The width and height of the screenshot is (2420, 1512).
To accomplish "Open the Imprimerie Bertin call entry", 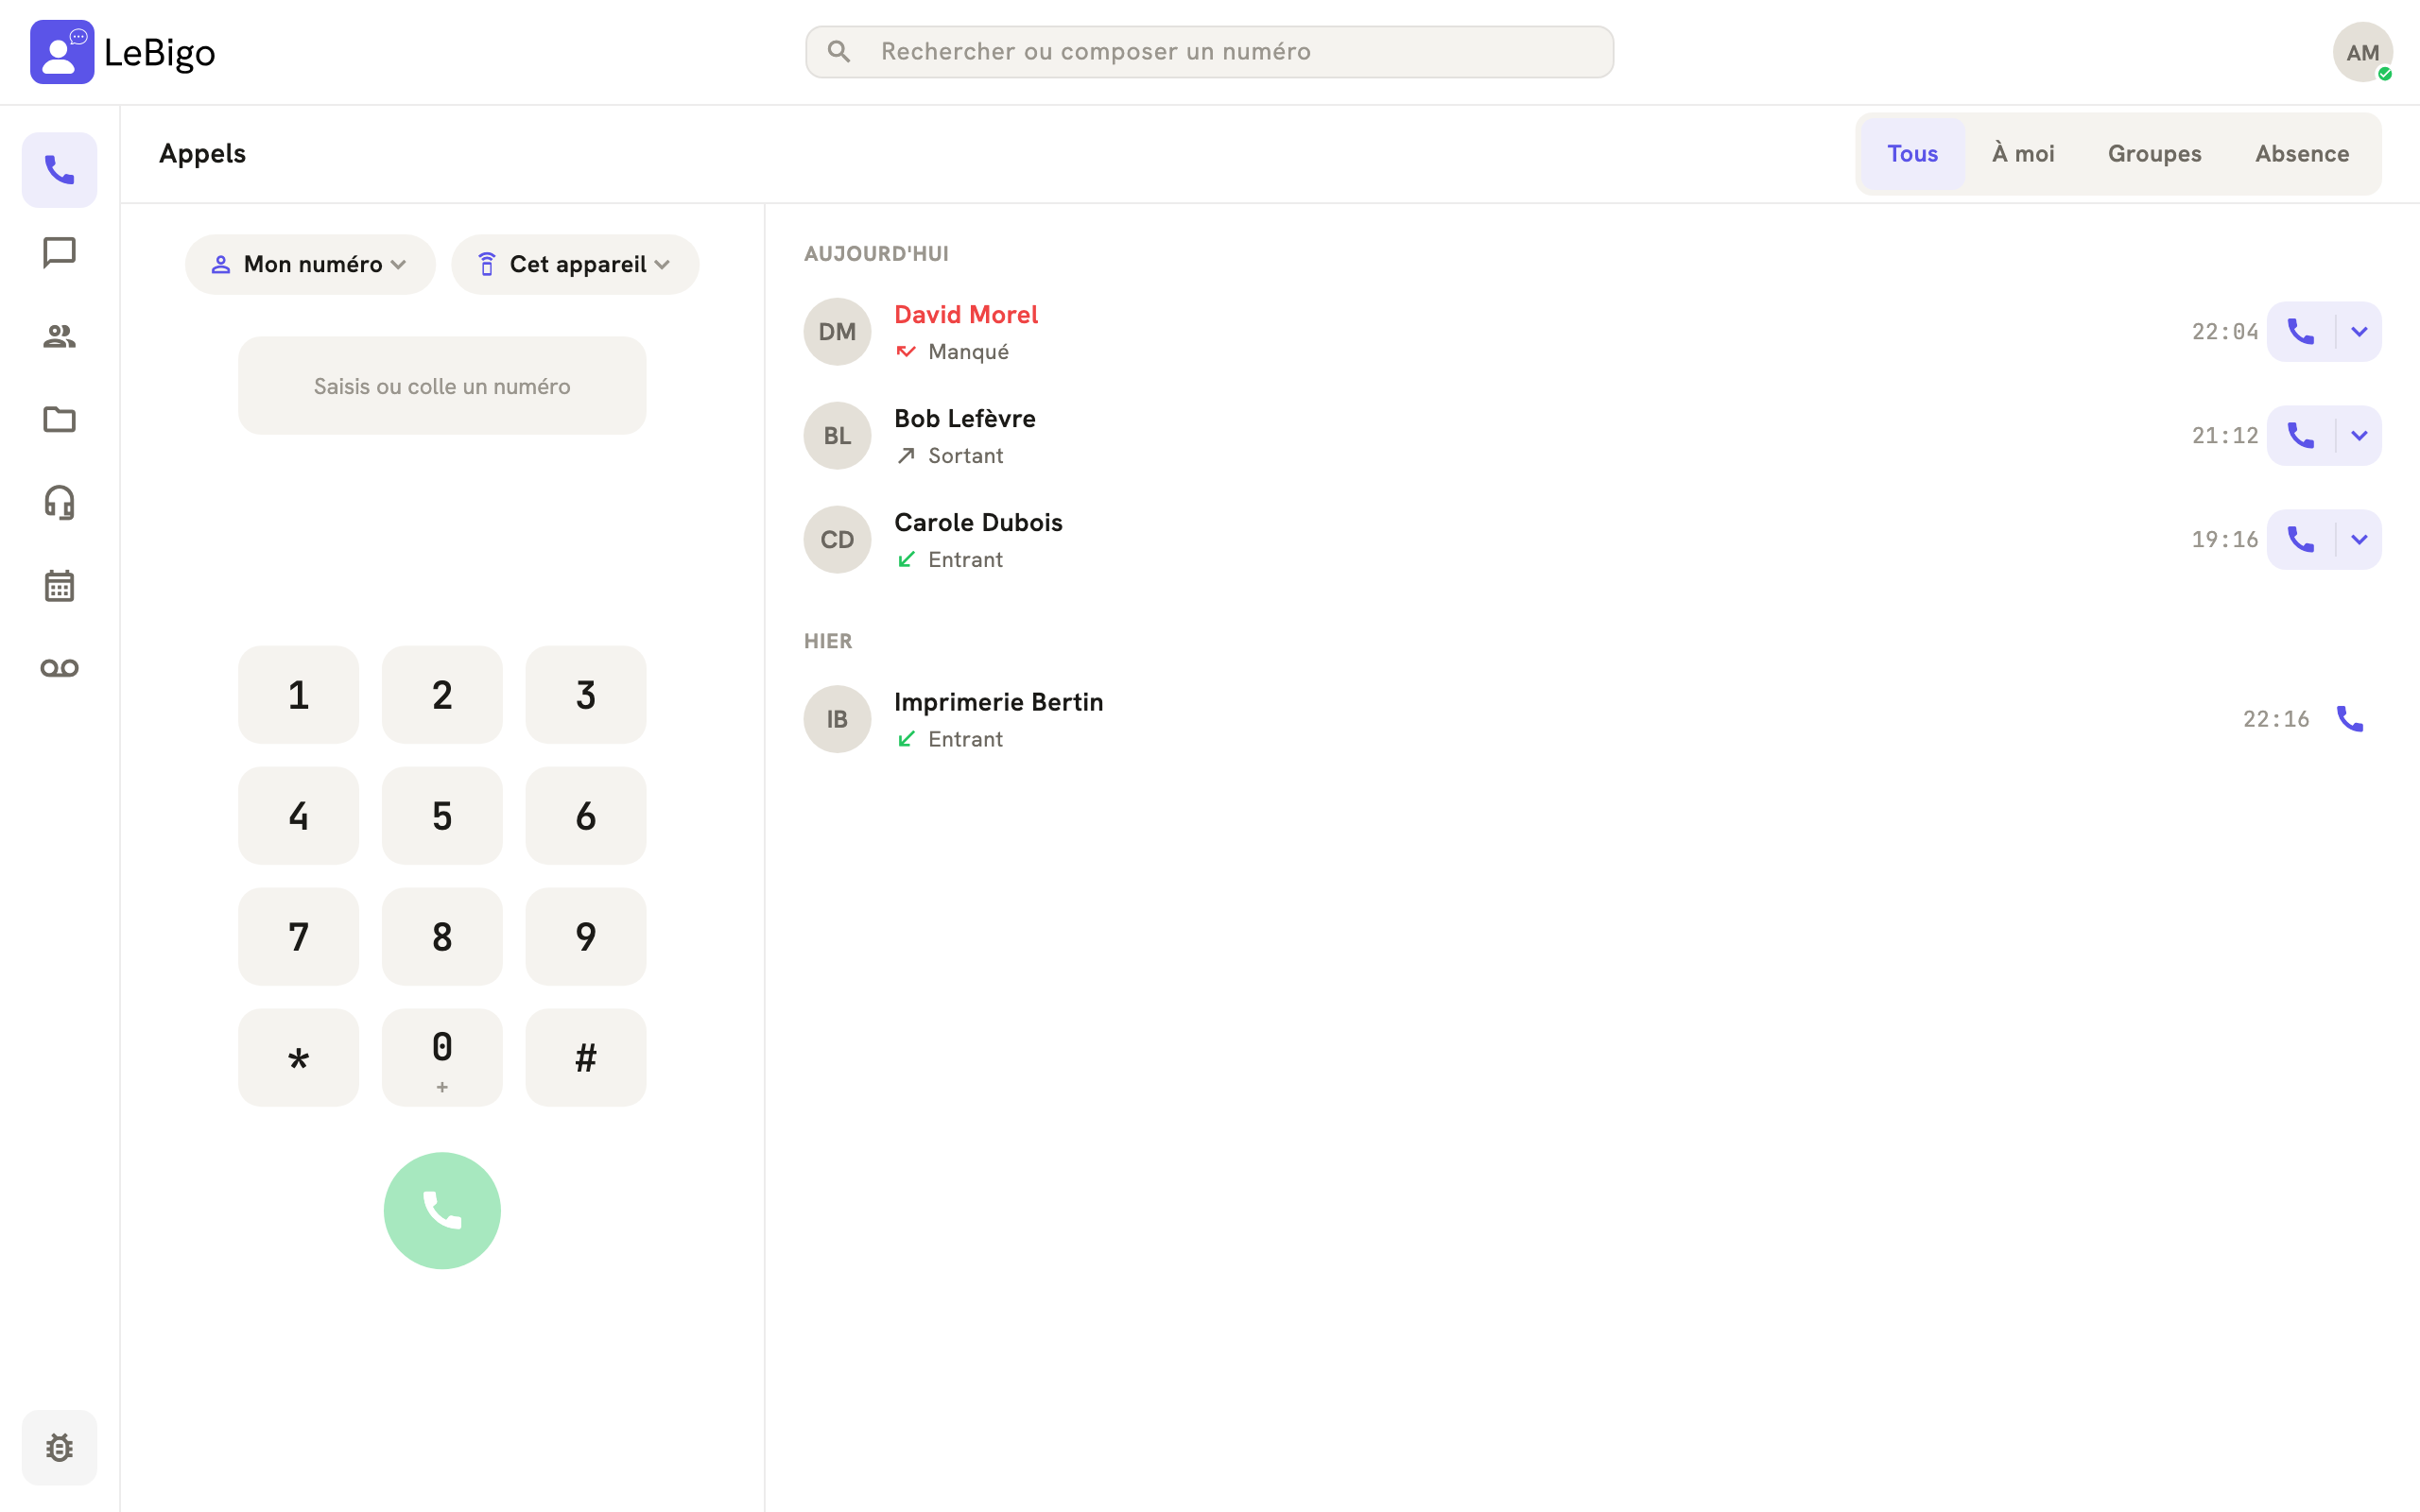I will (1592, 719).
